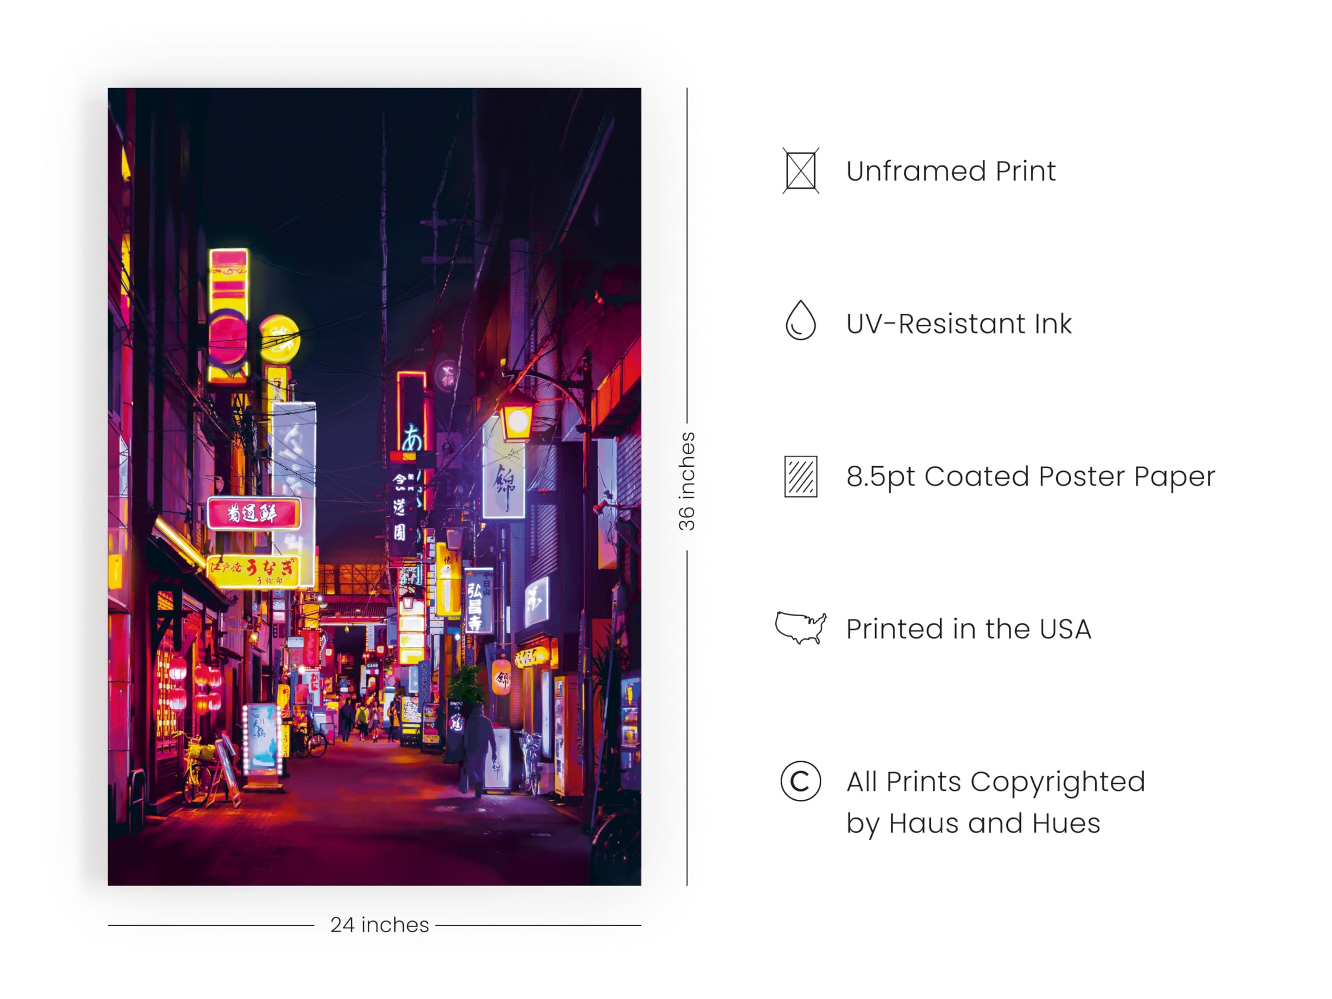
Task: Click the "24 inches" width label
Action: coord(379,925)
